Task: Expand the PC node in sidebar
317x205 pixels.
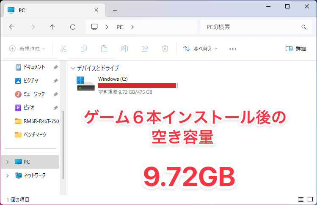Action: click(8, 162)
